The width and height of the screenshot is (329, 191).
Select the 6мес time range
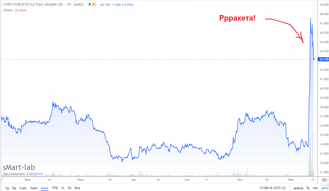[45, 188]
